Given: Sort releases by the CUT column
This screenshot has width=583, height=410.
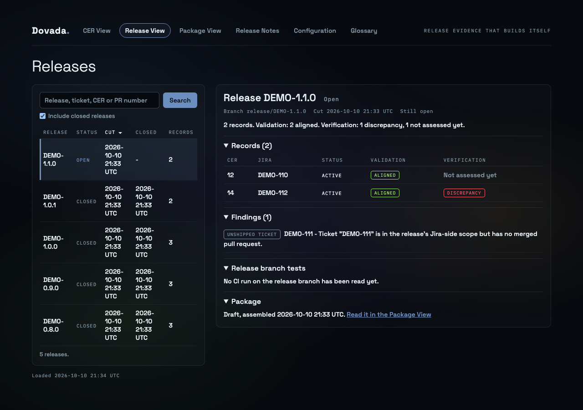Looking at the screenshot, I should pos(113,133).
